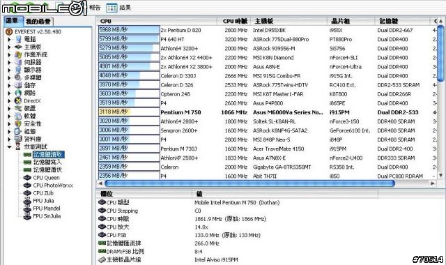The width and height of the screenshot is (446, 265).
Task: Click the 作業系統 operating system icon
Action: click(x=19, y=54)
